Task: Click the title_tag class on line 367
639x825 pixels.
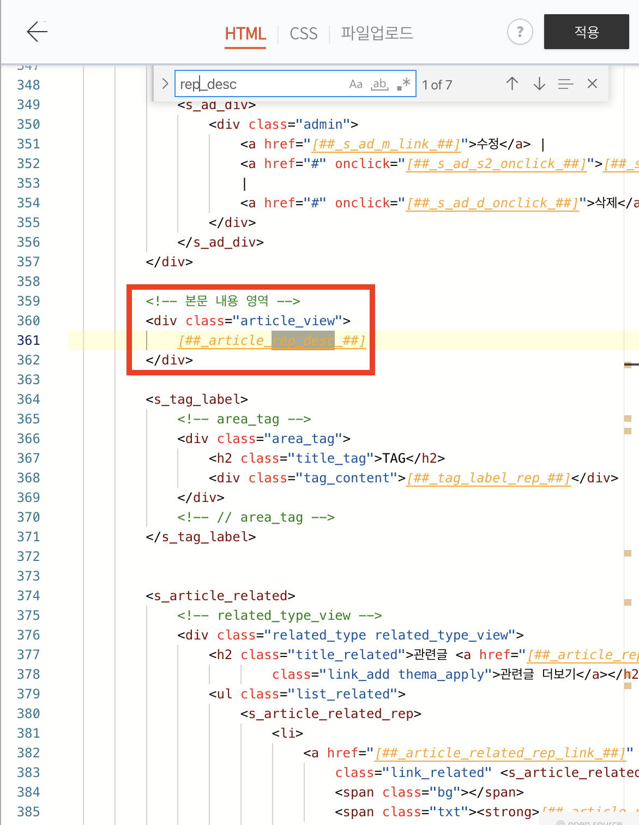Action: pos(331,458)
